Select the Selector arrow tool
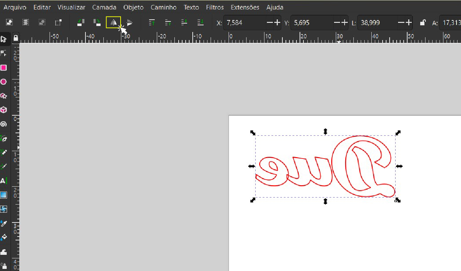Screen dimensions: 461x271 pos(4,39)
